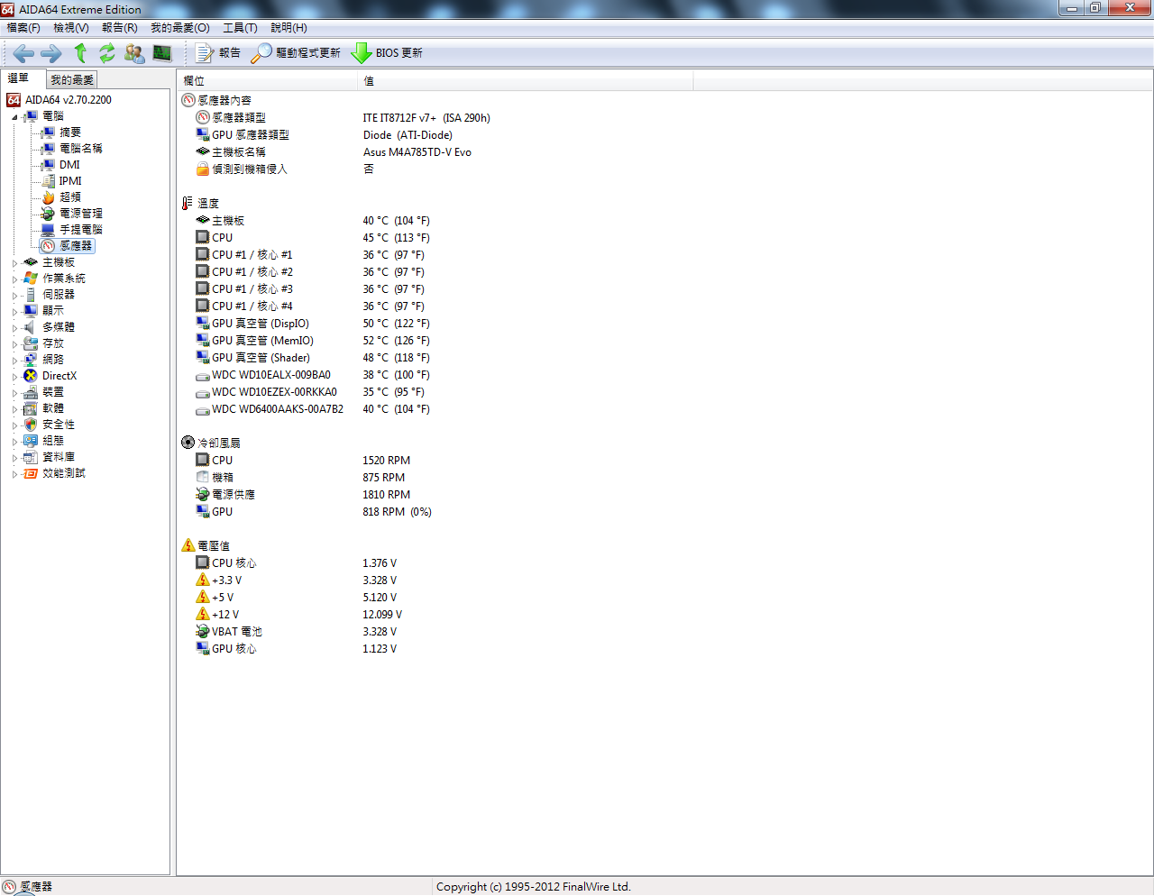The height and width of the screenshot is (896, 1154).
Task: Select the AIDA64 v2.70.2200 root item
Action: (x=69, y=100)
